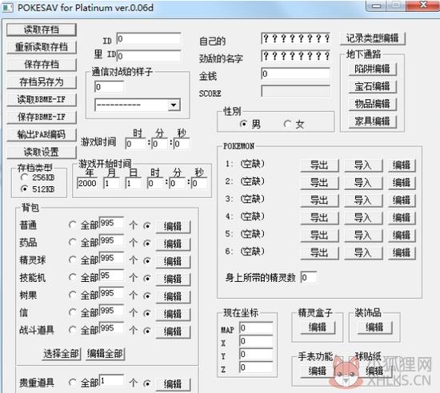Click the 保存BBME-IF button
Viewport: 440px width, 393px height.
point(42,117)
